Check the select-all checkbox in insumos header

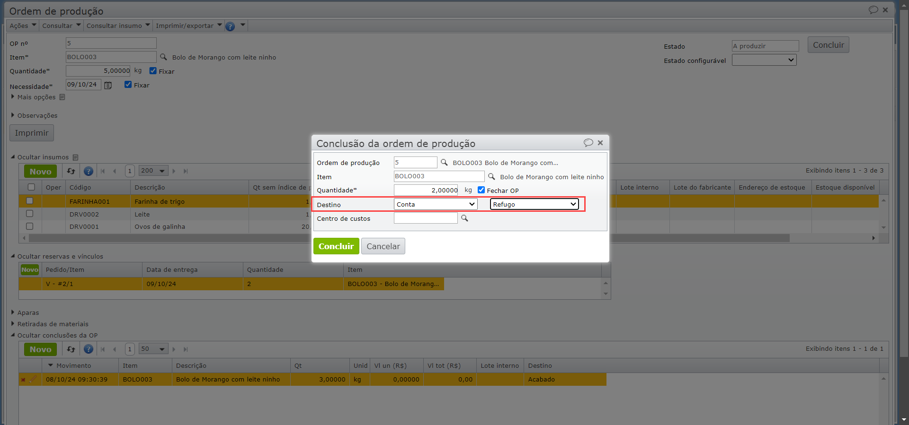31,187
